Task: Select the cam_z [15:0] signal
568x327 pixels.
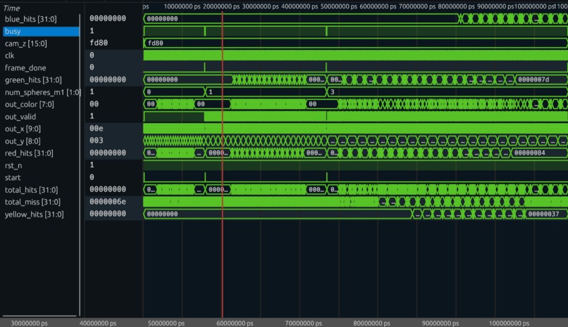Action: [25, 44]
